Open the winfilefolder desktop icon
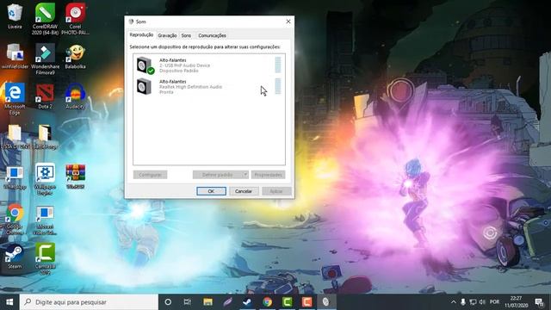Viewport: 551px width, 310px height. (15, 56)
